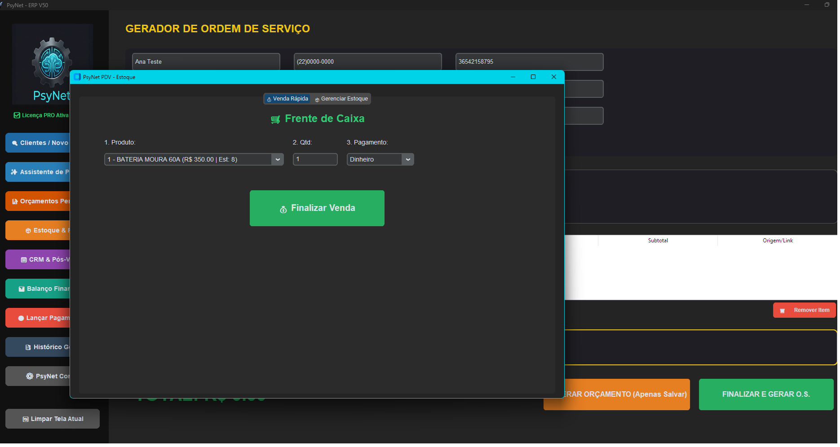The width and height of the screenshot is (840, 447).
Task: Click the chevron arrow on the product selector
Action: click(278, 159)
